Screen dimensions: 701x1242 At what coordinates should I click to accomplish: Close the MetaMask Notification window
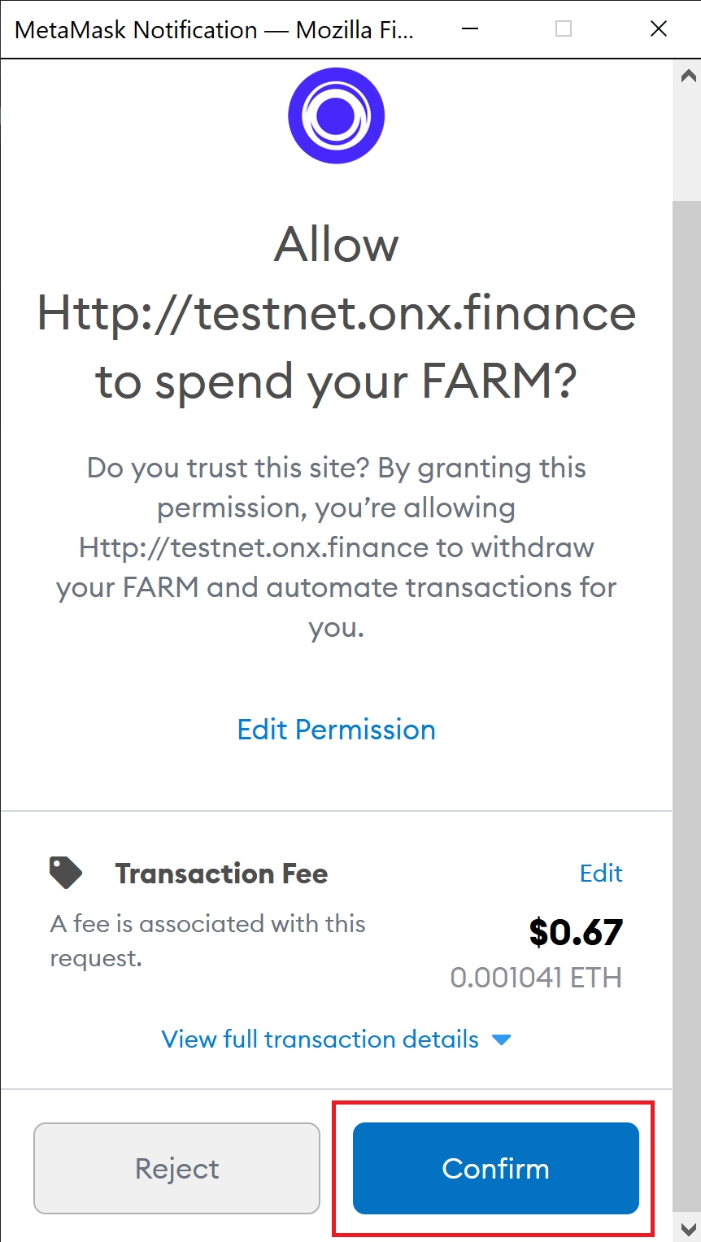coord(659,29)
